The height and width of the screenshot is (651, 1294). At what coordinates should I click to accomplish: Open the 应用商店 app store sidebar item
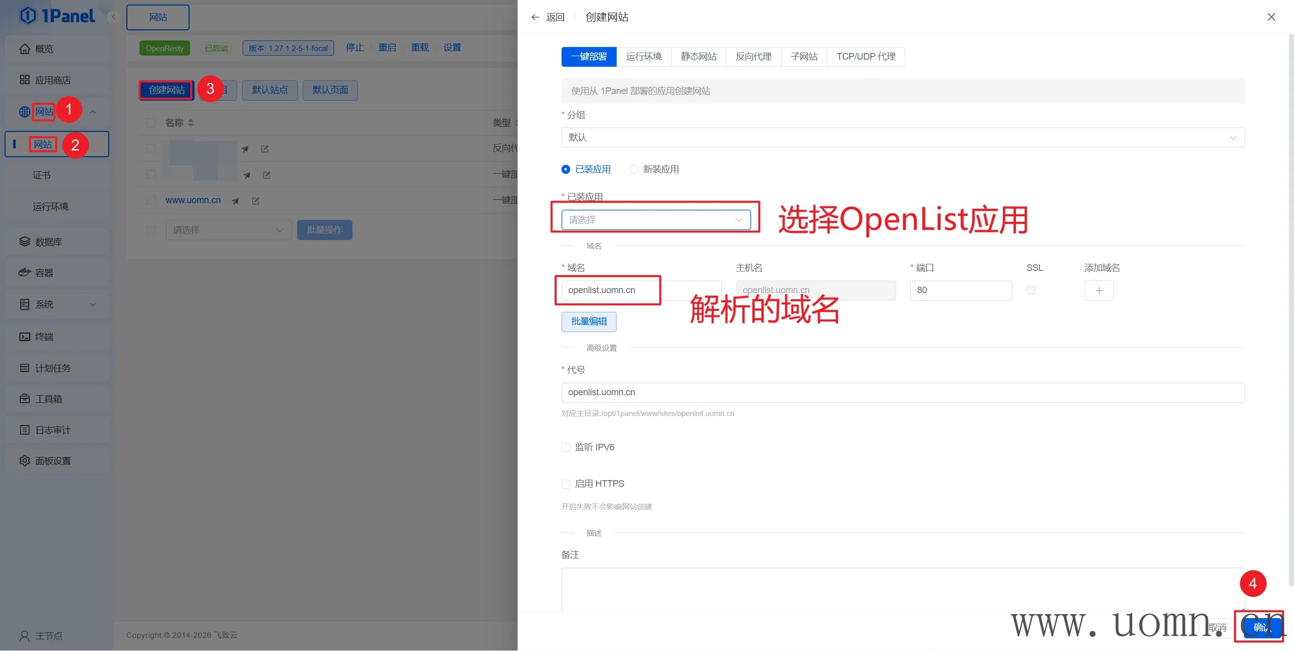pos(53,80)
